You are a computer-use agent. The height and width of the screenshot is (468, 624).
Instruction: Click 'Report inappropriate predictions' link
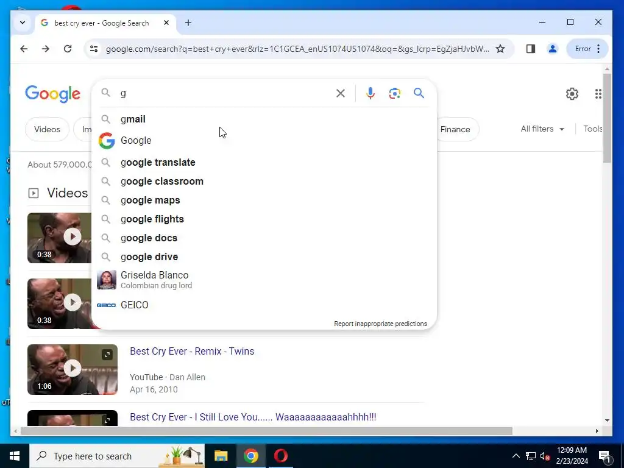(x=380, y=324)
